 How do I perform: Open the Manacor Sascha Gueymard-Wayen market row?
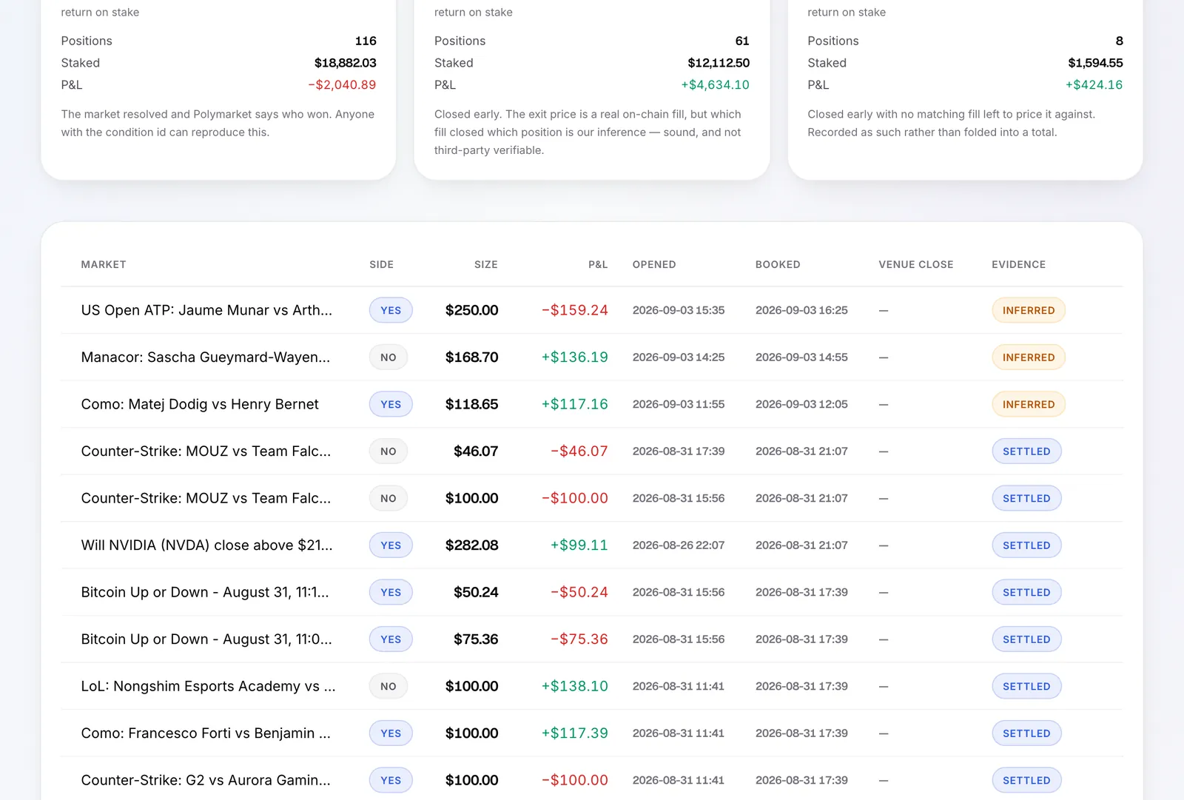pos(592,357)
